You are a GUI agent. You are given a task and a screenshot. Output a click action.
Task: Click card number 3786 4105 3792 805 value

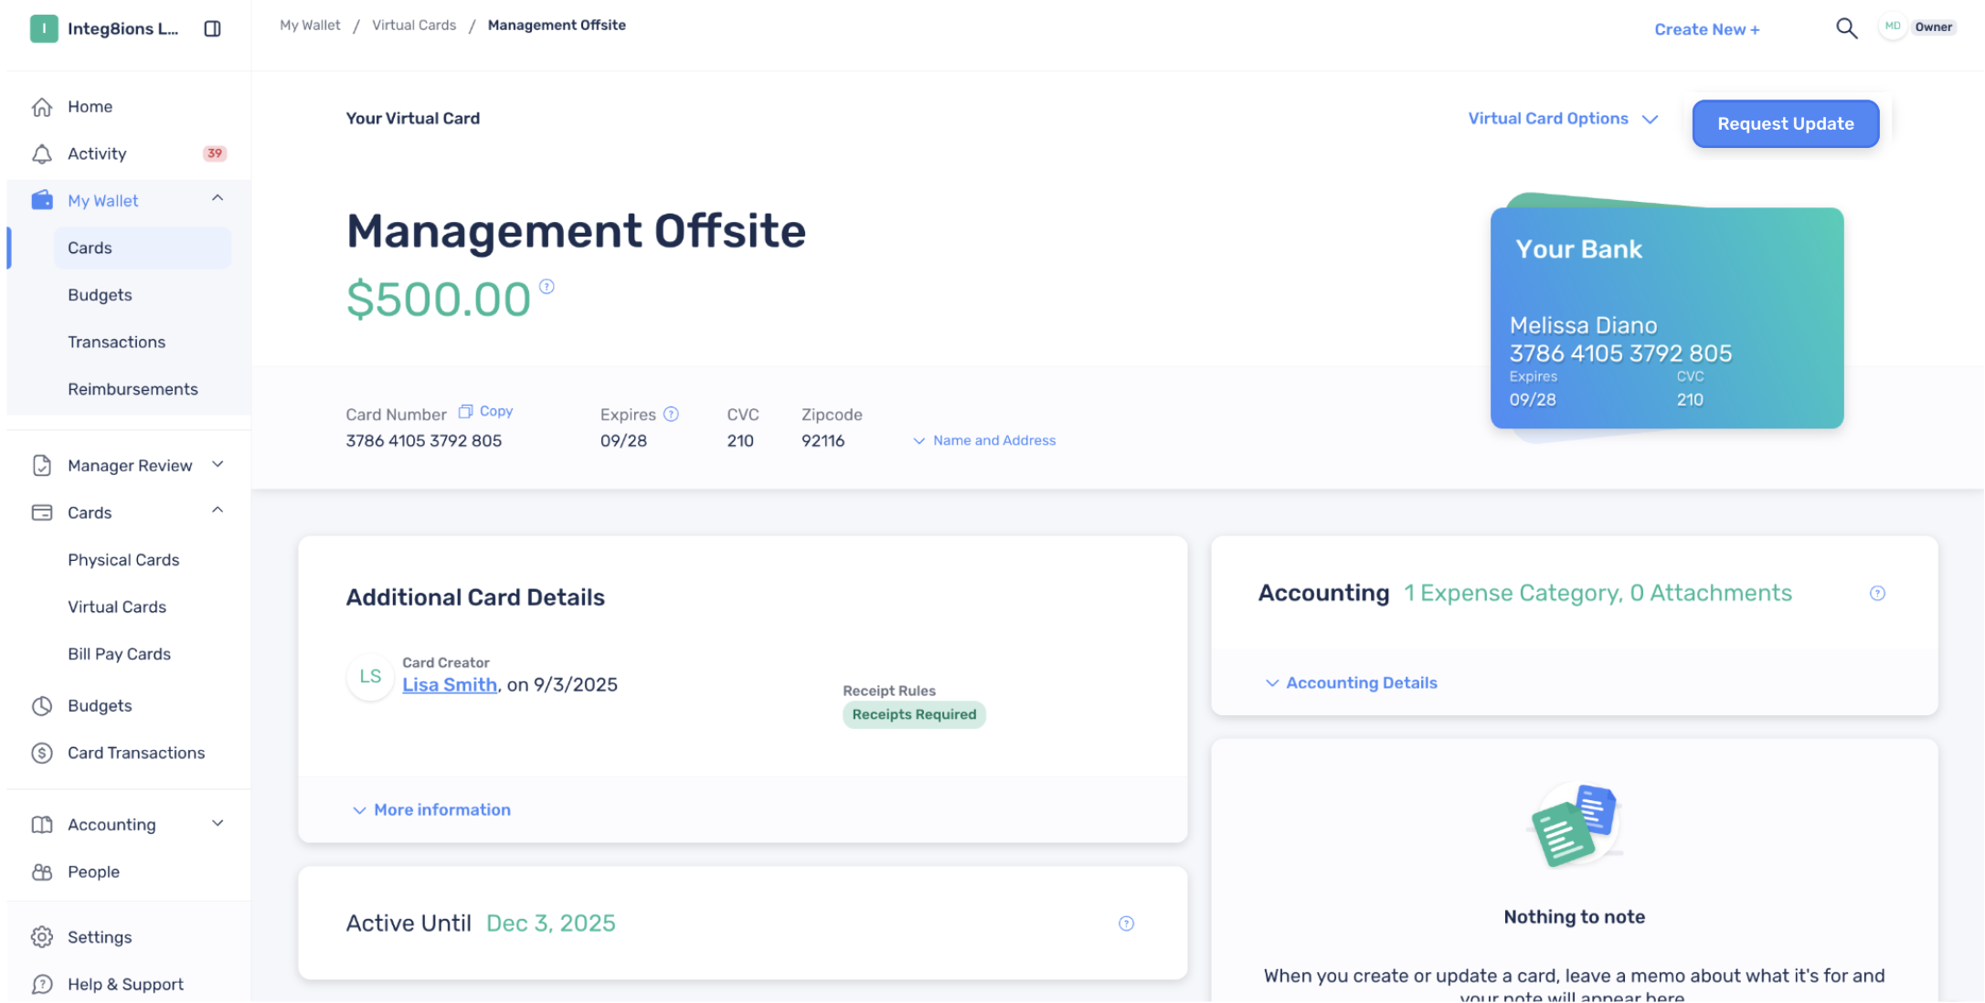pyautogui.click(x=423, y=441)
